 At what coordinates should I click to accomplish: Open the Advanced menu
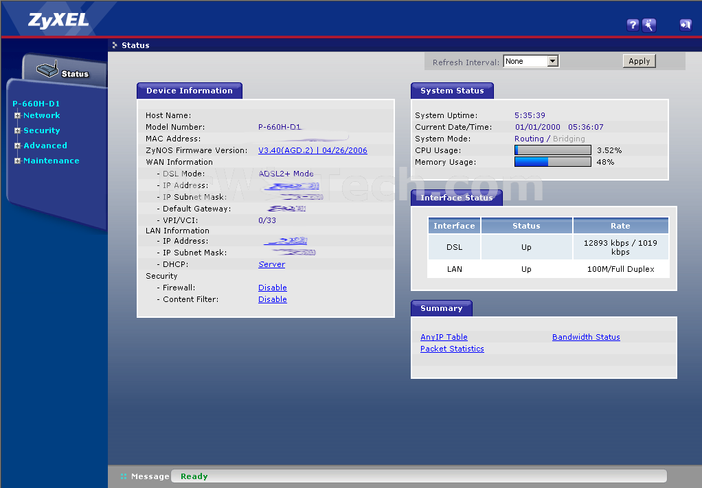tap(45, 146)
